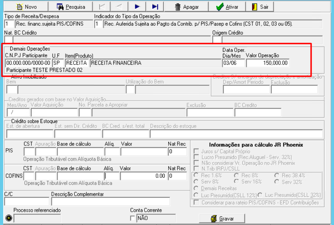The image size is (334, 225).
Task: Click the RECEITA FINANCEIRA description field
Action: [x=155, y=63]
